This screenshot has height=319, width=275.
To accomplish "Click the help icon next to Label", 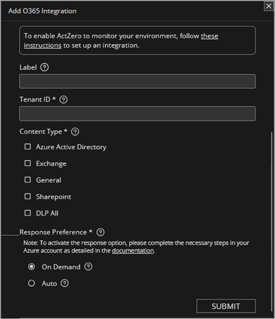I will pyautogui.click(x=44, y=67).
